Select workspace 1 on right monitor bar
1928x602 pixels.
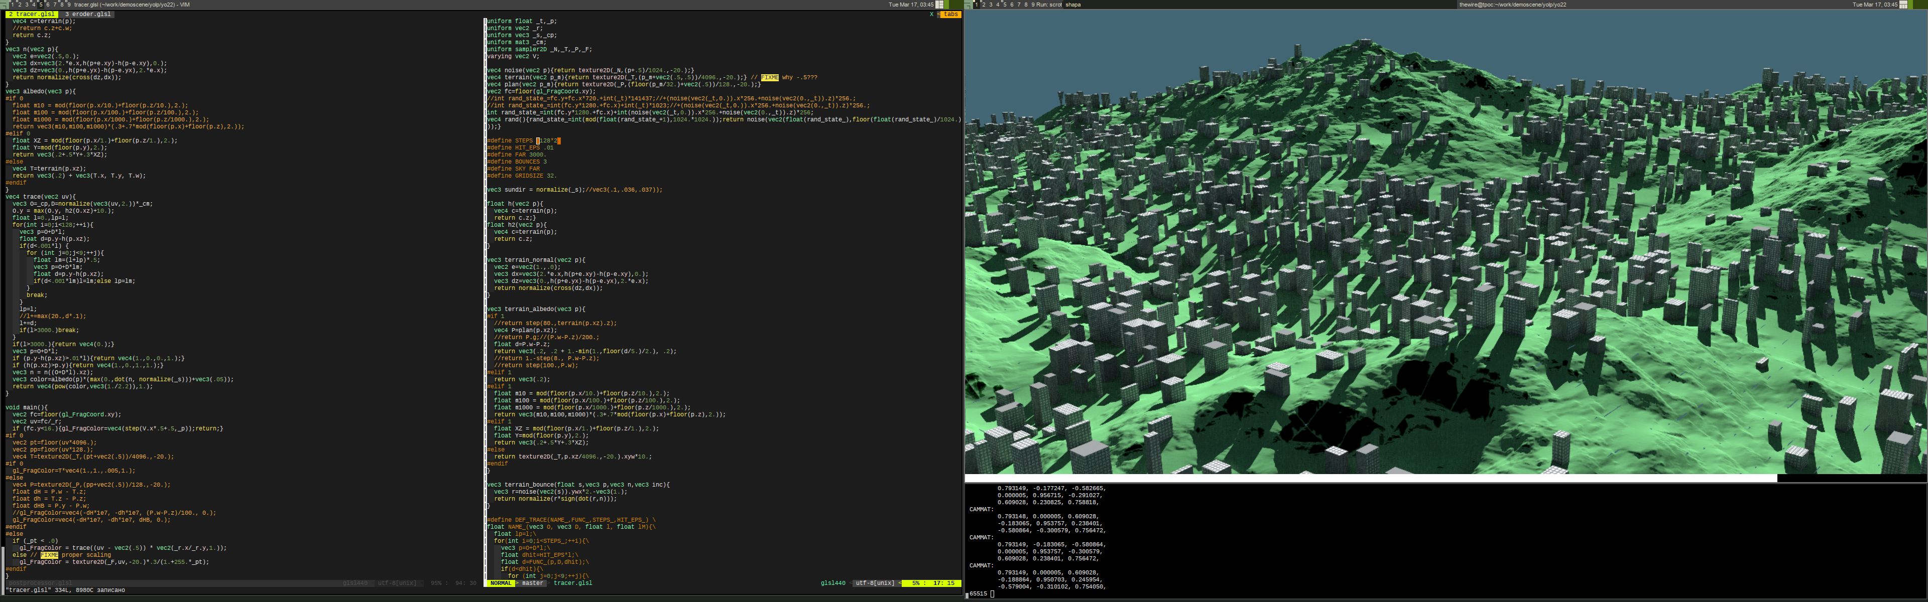coord(976,5)
